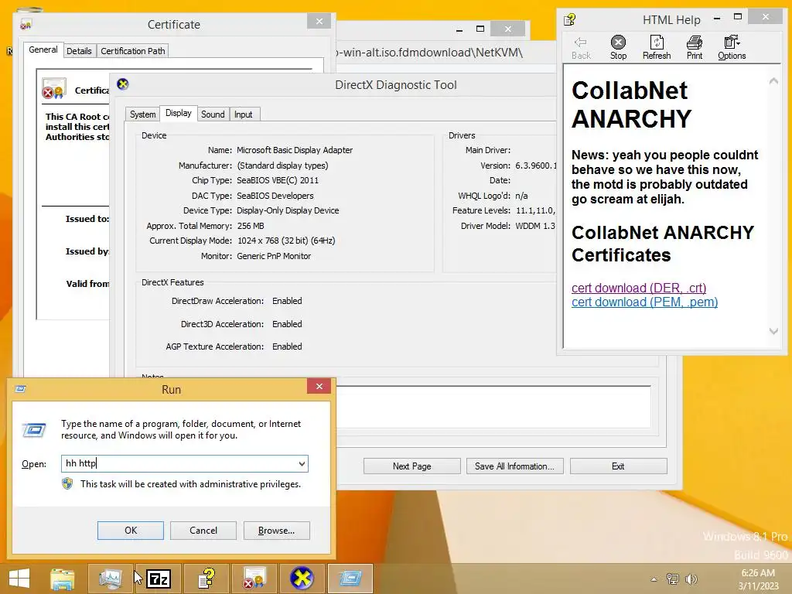Image resolution: width=792 pixels, height=594 pixels.
Task: Click the Run program icon in dialog
Action: click(x=34, y=429)
